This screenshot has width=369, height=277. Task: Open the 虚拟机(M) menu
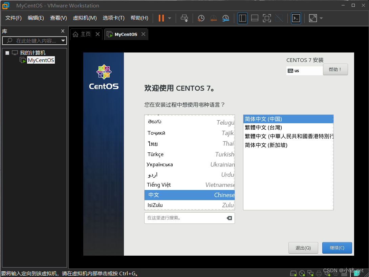click(85, 18)
